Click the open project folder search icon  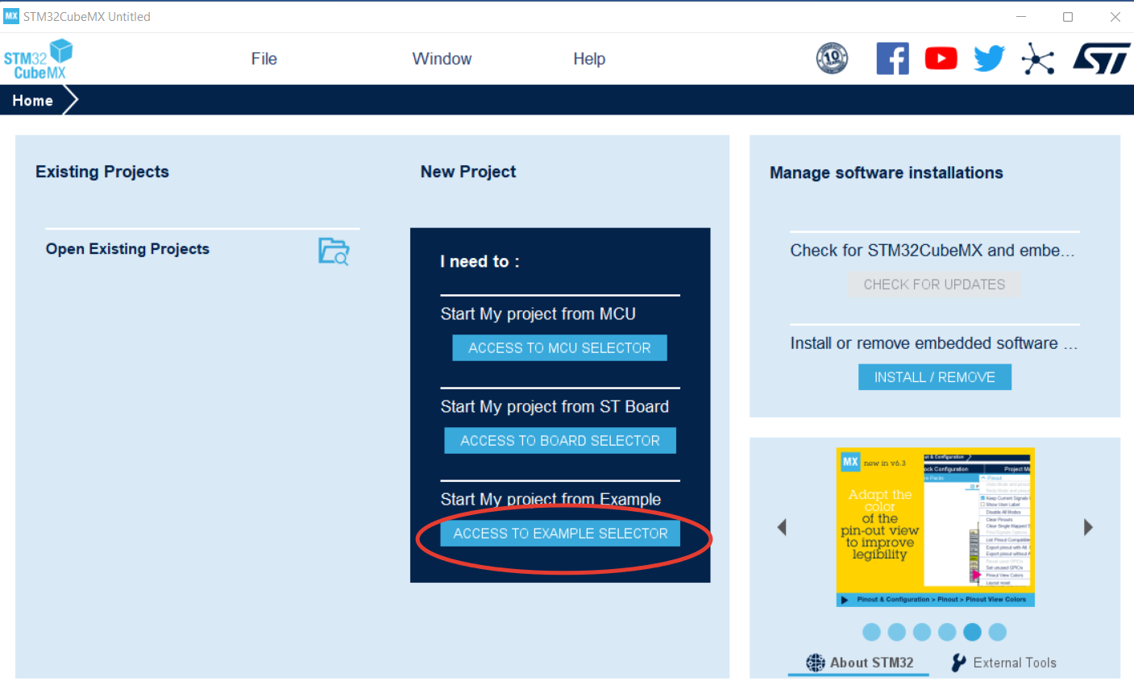coord(334,251)
